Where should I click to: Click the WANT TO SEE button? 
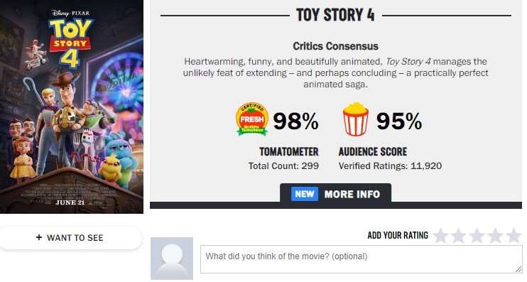pos(70,238)
